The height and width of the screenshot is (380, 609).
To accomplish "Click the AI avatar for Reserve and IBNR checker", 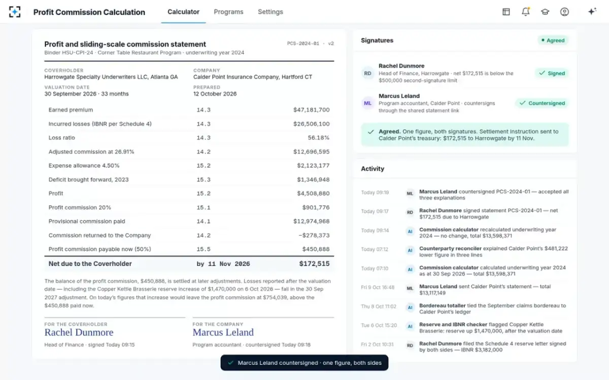I will click(410, 326).
